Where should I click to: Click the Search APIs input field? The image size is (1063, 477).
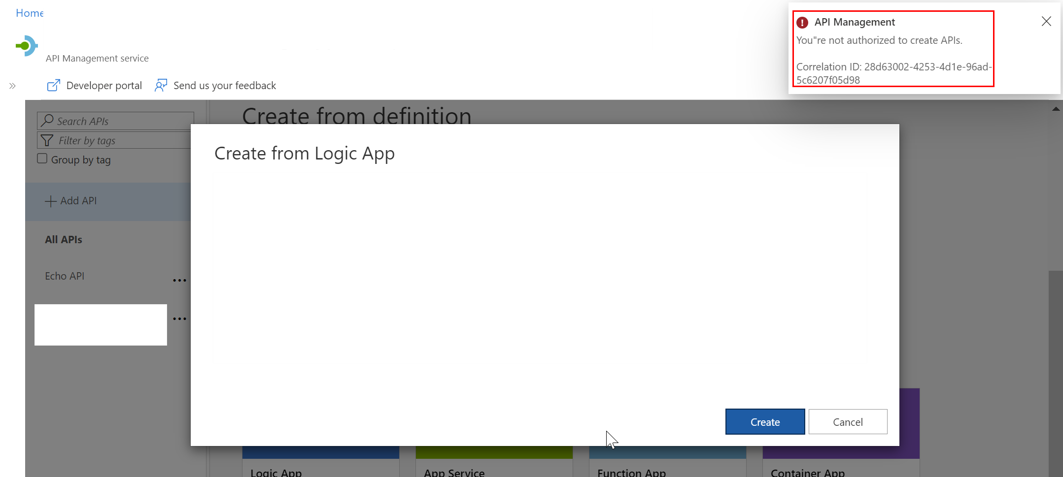click(115, 121)
